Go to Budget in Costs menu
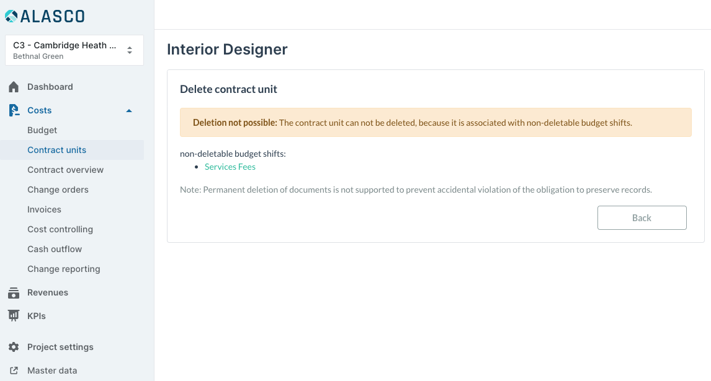This screenshot has width=711, height=381. pyautogui.click(x=42, y=130)
